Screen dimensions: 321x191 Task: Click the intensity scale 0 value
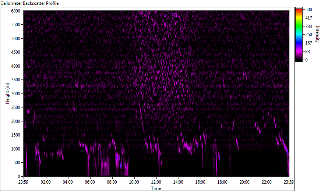(307, 60)
